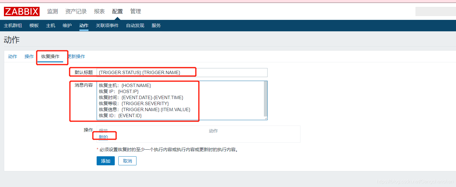Click the 消息内容 textarea scrollbar
Screen dimensions: 456x187
tap(265, 99)
